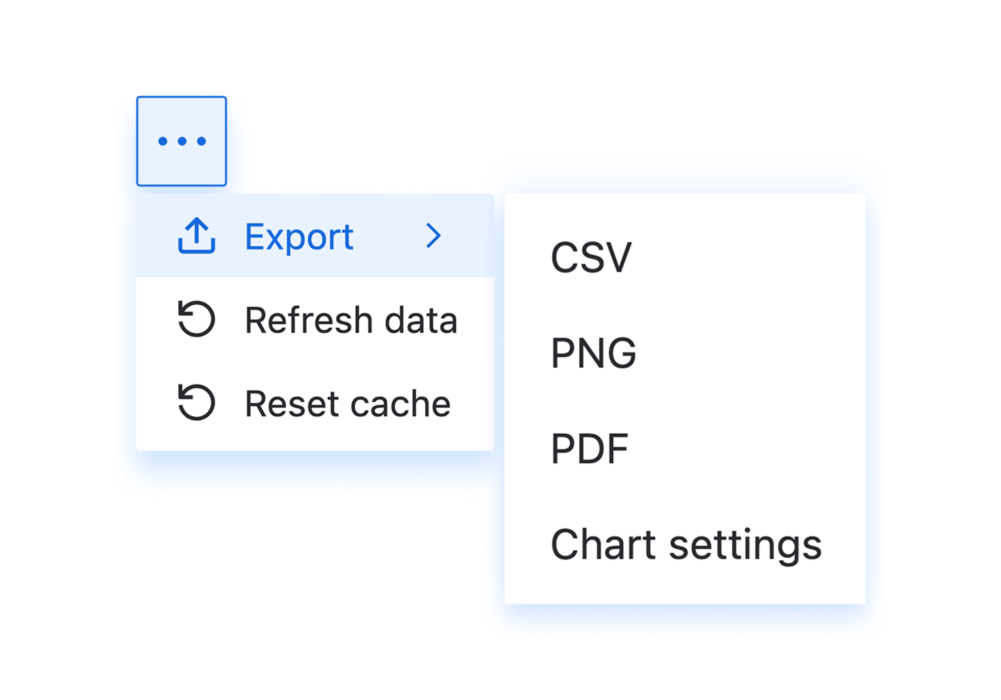This screenshot has width=1001, height=700.
Task: Choose Refresh data from the menu
Action: [350, 320]
